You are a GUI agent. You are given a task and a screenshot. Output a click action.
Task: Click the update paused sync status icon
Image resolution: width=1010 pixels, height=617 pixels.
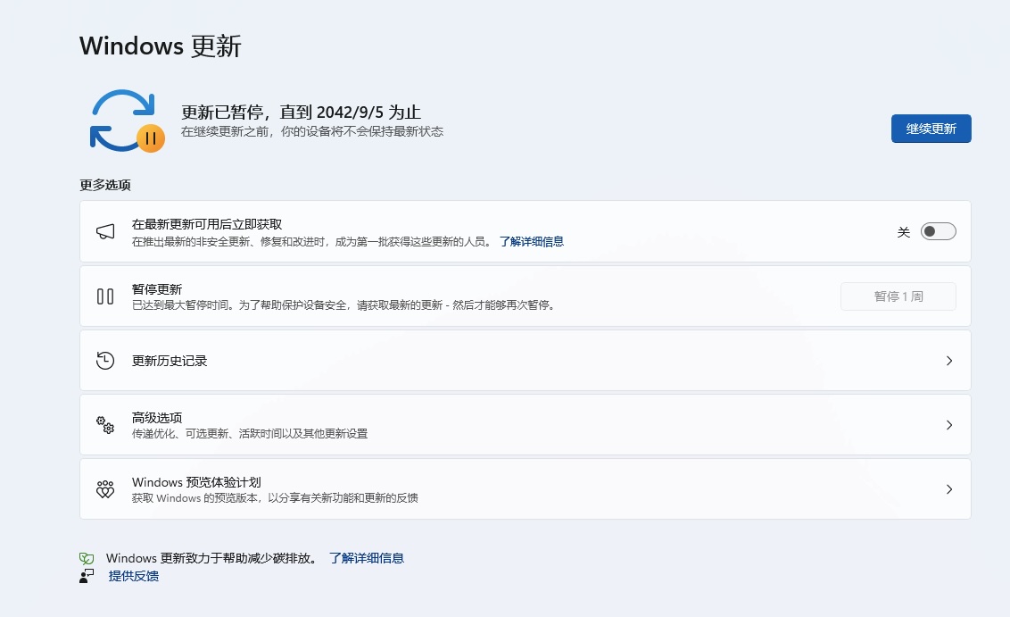coord(127,121)
